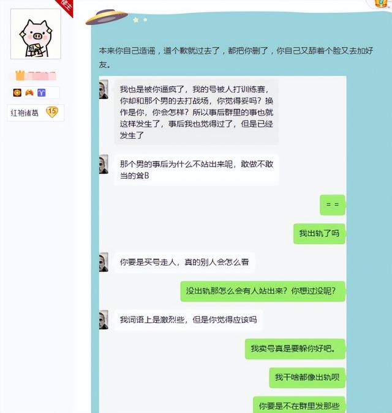Screen dimensions: 392x413
Task: Click the 红袍诸葛 level title label
Action: (24, 113)
